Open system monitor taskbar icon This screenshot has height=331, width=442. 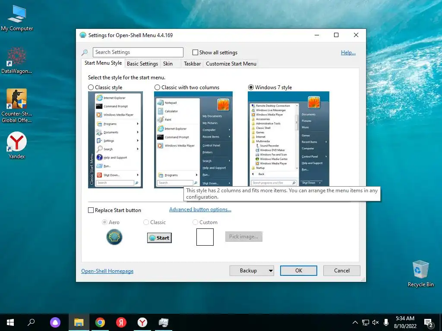click(x=164, y=322)
